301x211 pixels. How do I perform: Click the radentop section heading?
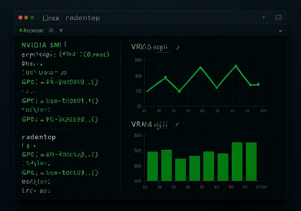(39, 137)
